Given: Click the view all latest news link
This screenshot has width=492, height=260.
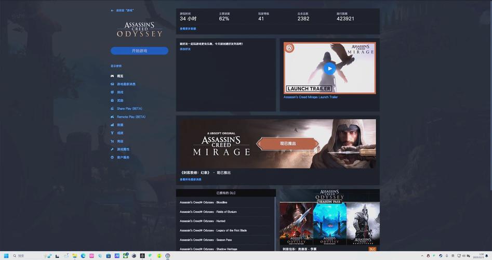Looking at the screenshot, I should click(191, 179).
